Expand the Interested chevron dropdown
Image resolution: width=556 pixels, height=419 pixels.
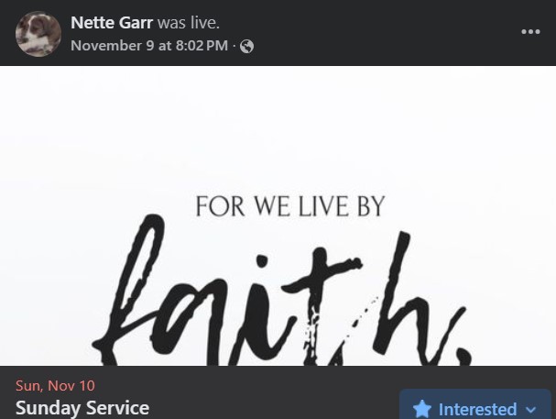531,410
